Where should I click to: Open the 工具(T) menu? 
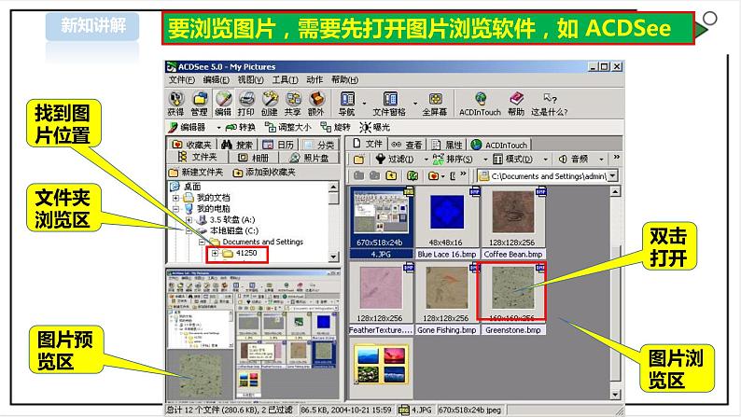(x=285, y=80)
